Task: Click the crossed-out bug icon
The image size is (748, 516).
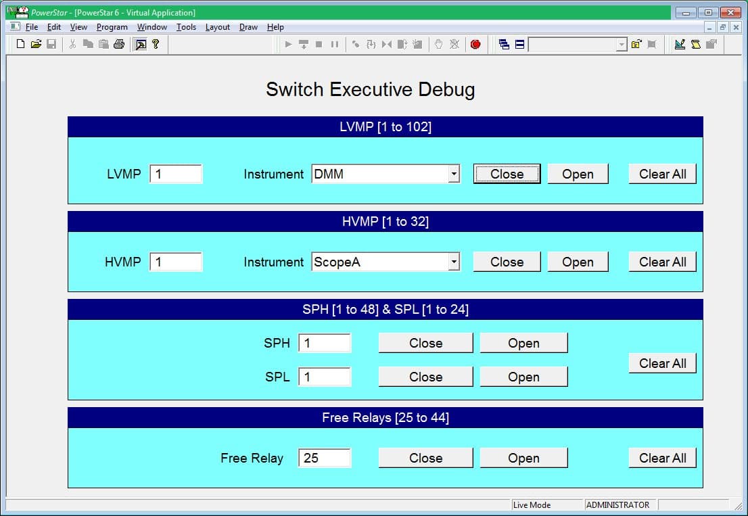Action: pos(454,45)
